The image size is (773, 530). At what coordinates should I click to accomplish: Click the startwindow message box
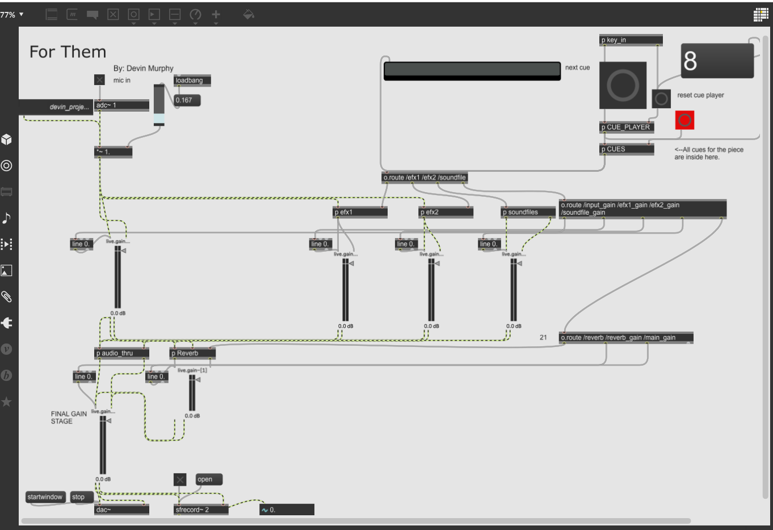tap(45, 497)
